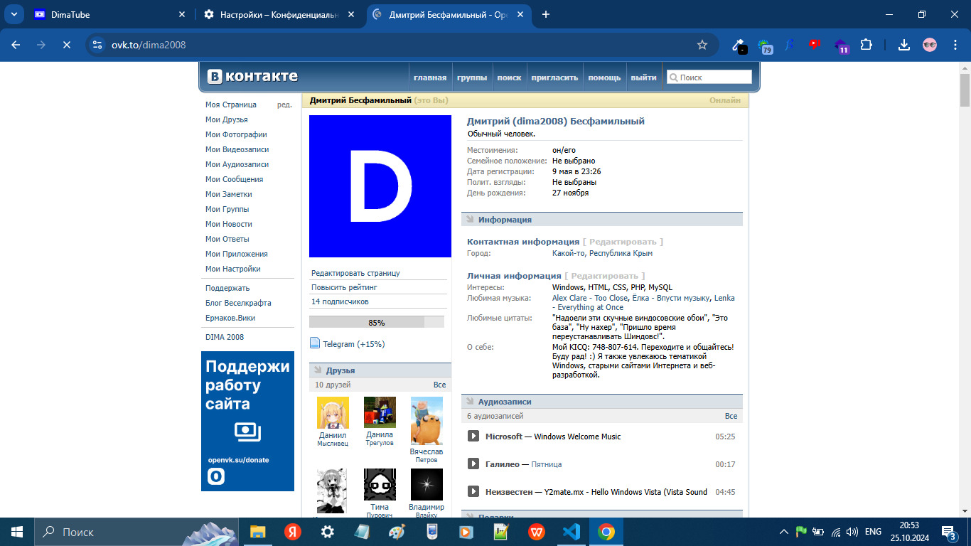971x546 pixels.
Task: Collapse the Аудиозаписи section
Action: (470, 402)
